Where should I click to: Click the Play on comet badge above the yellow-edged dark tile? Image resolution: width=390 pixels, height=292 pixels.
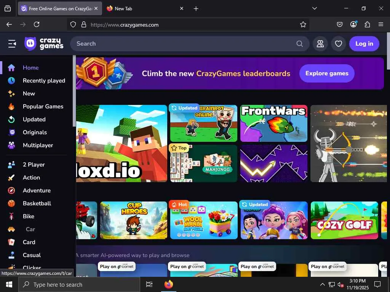point(257,267)
